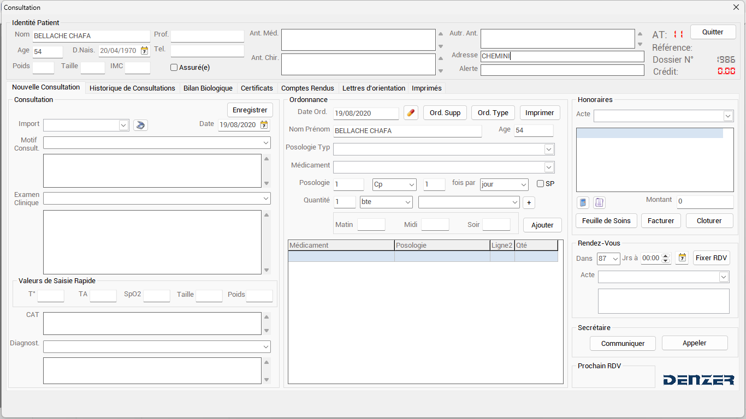Open the 'jour' frequency dropdown
Screen dimensions: 746x419
click(x=524, y=185)
